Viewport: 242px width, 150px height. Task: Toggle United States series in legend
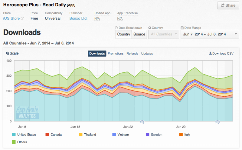point(24,135)
